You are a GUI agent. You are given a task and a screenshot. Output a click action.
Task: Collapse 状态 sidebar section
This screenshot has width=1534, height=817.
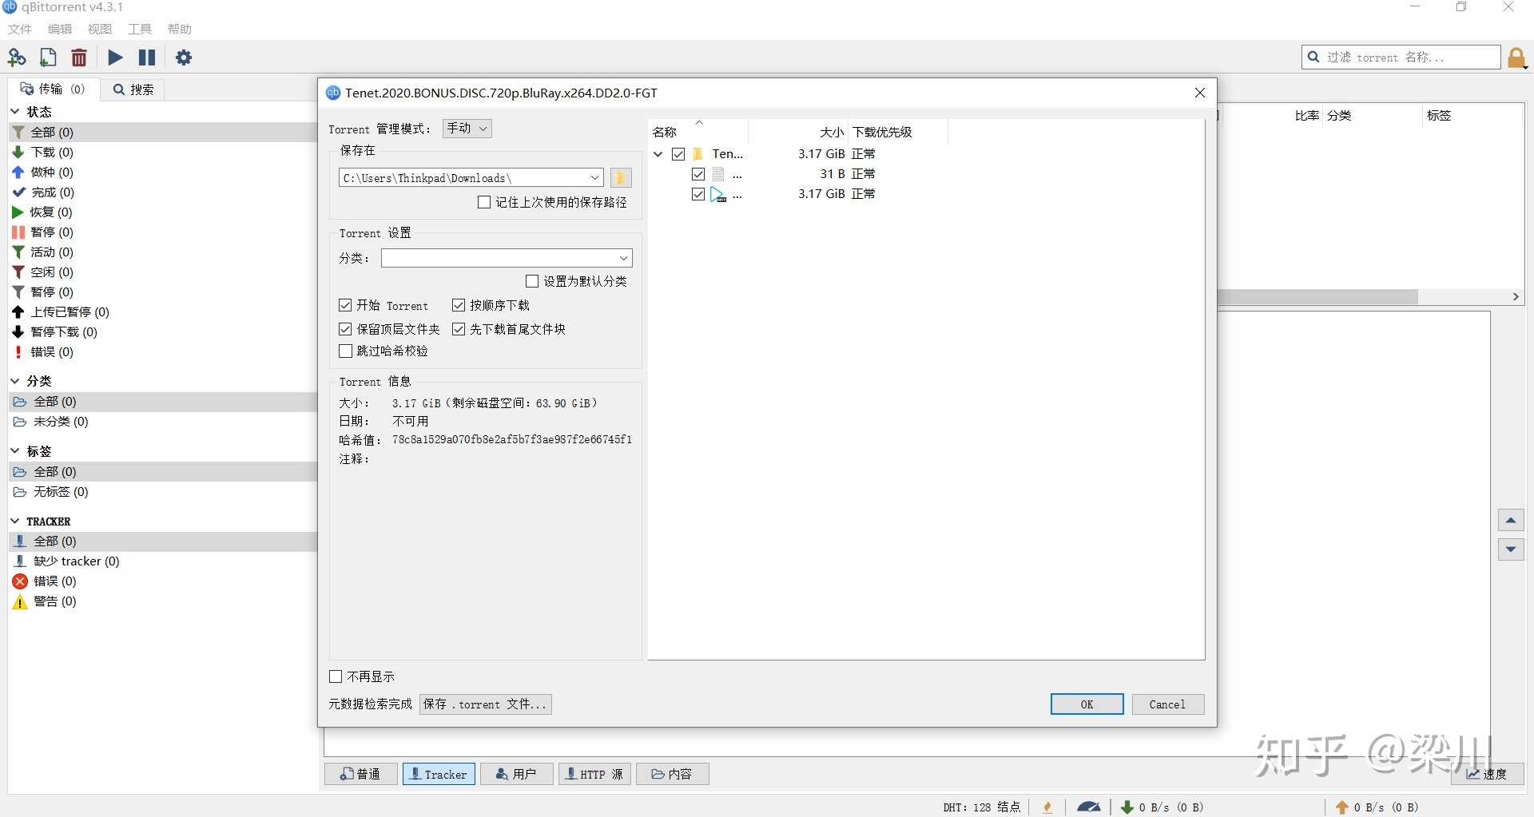pyautogui.click(x=15, y=111)
